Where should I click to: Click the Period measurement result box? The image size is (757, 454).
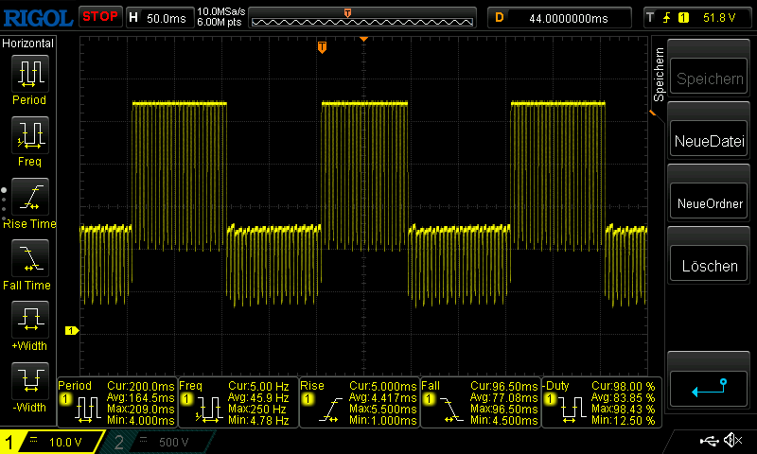click(117, 403)
